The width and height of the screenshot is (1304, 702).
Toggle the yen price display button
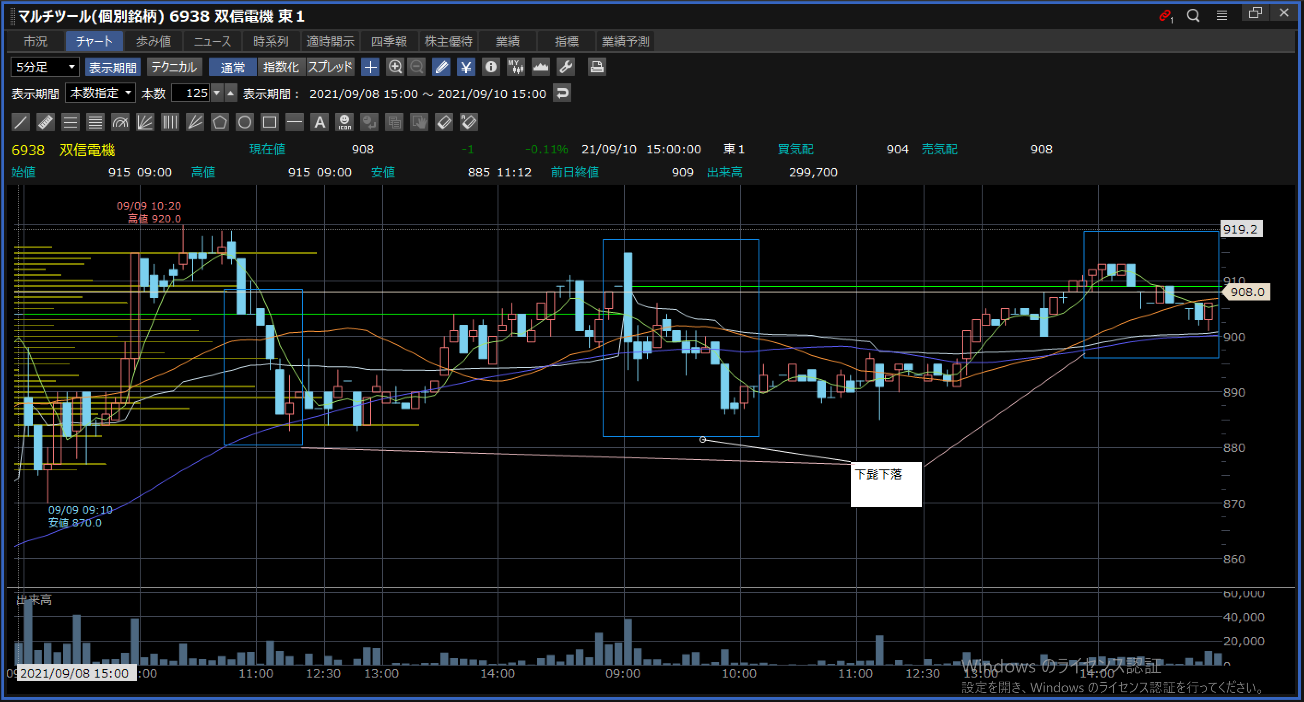point(466,67)
